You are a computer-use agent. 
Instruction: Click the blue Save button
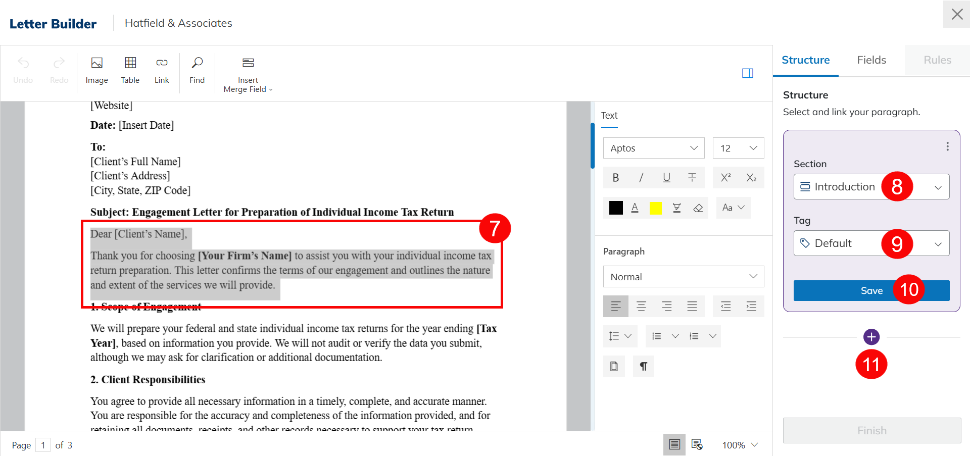pyautogui.click(x=871, y=291)
